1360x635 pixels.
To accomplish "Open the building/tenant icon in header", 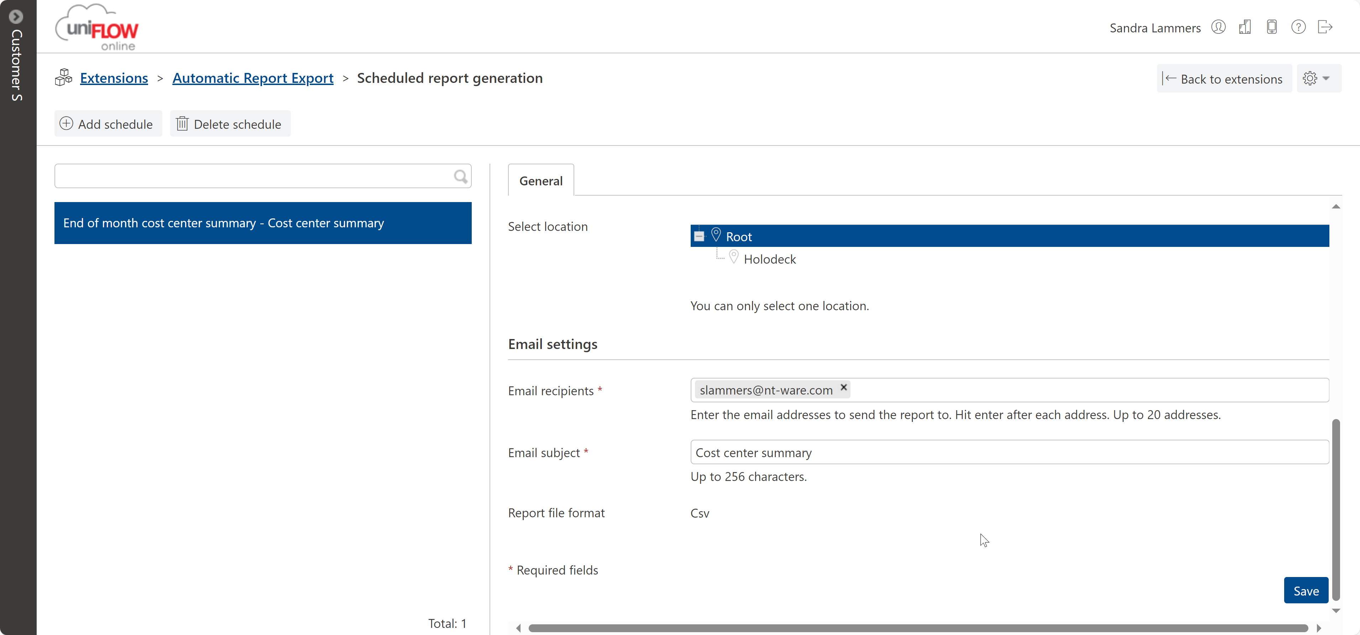I will [x=1245, y=27].
